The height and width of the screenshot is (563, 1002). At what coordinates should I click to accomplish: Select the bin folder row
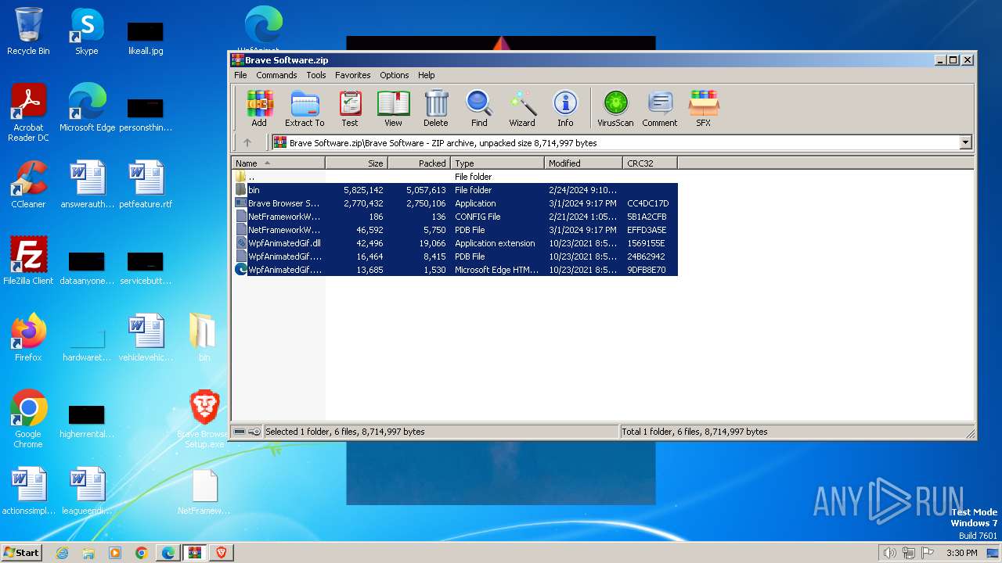point(456,190)
